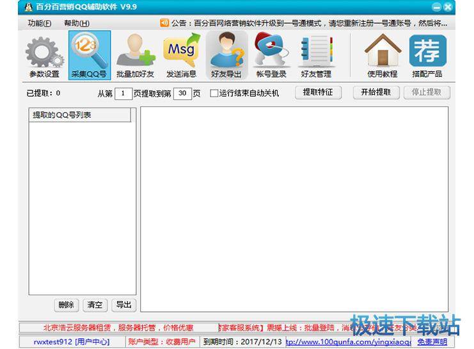Click the 账户类型：收费用户 status text
This screenshot has width=474, height=349.
162,342
